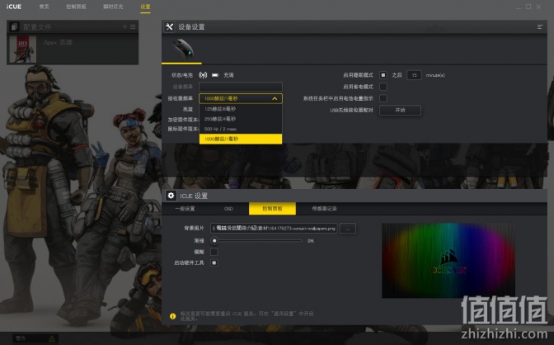Image resolution: width=554 pixels, height=345 pixels.
Task: Select the Corsair mouse device icon
Action: (183, 50)
